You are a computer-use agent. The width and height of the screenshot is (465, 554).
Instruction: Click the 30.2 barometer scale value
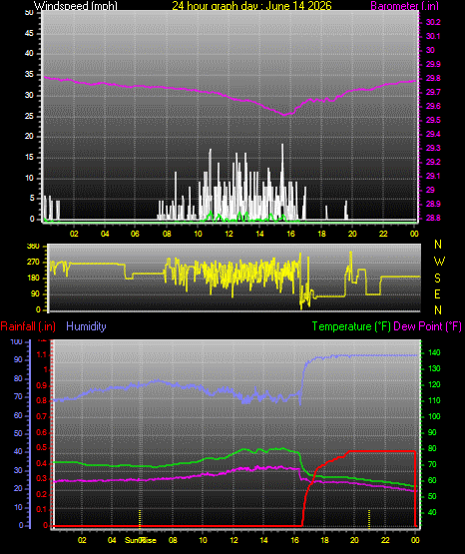(x=433, y=22)
